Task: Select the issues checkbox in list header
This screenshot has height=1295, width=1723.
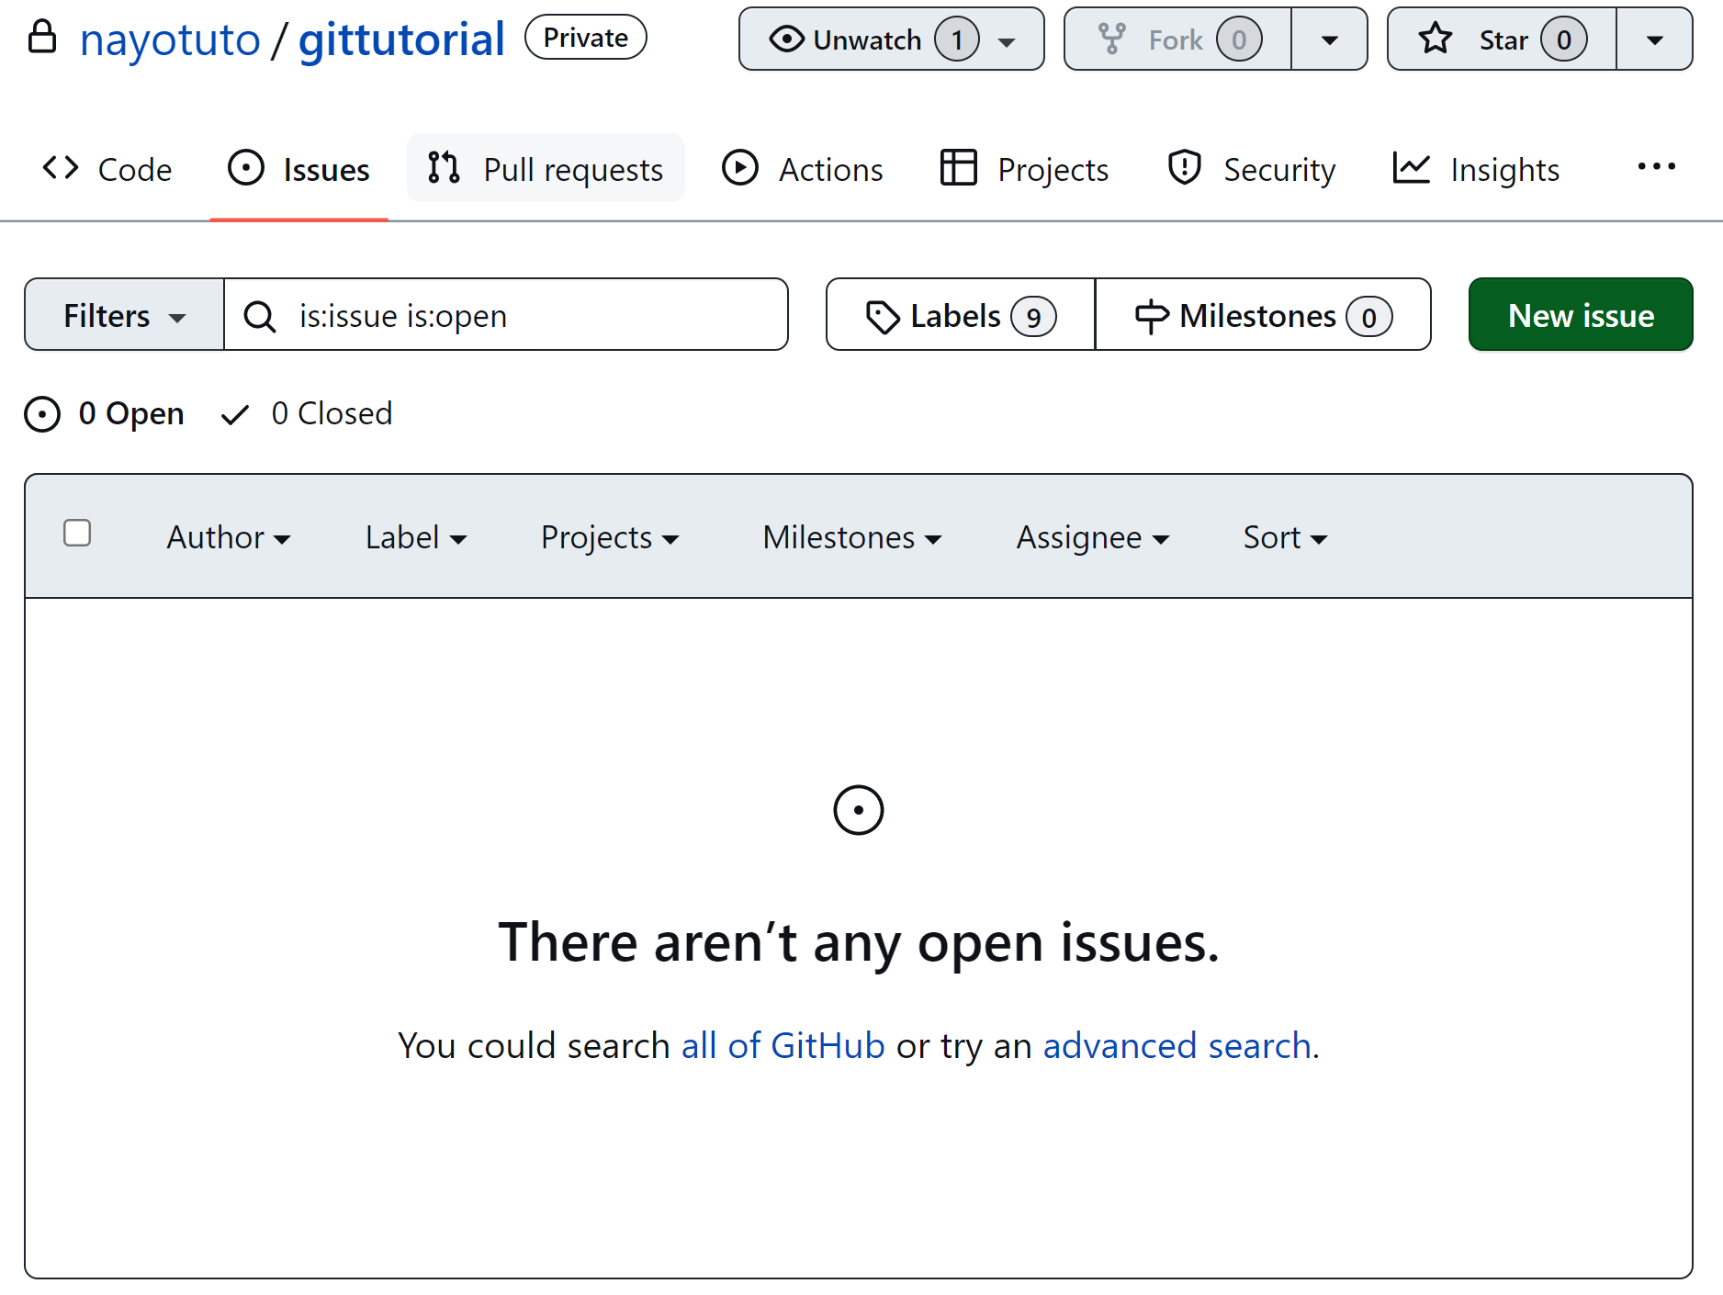Action: [77, 533]
